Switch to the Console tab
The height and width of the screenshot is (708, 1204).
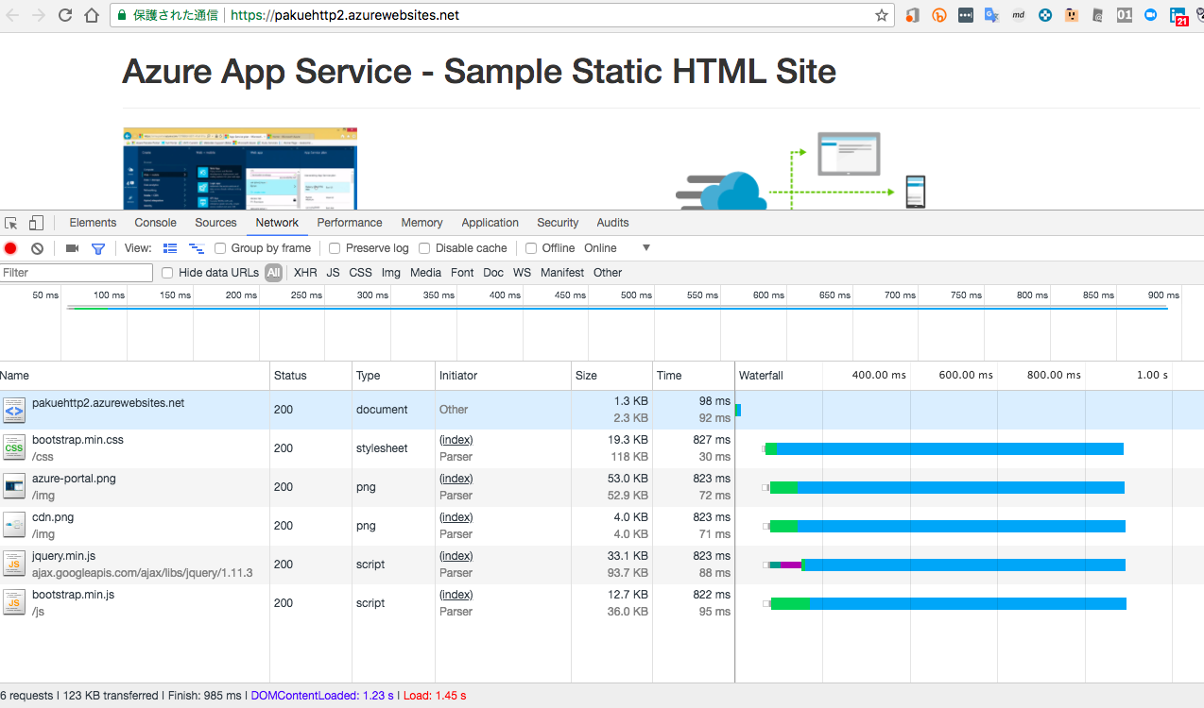(x=155, y=223)
